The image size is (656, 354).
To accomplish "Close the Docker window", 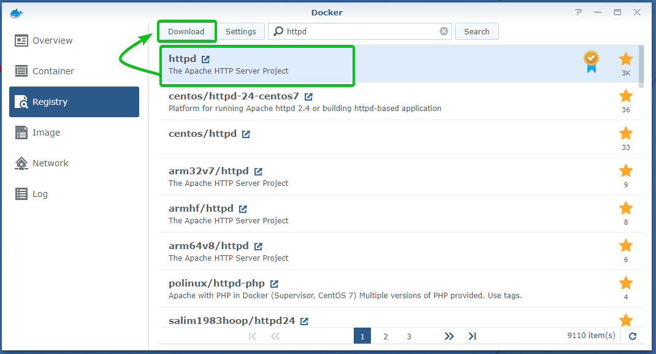I will pos(637,12).
